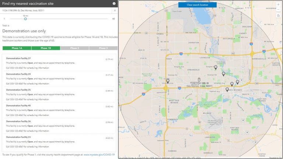
Task: Click the facility pin near Clive
Action: pyautogui.click(x=168, y=81)
